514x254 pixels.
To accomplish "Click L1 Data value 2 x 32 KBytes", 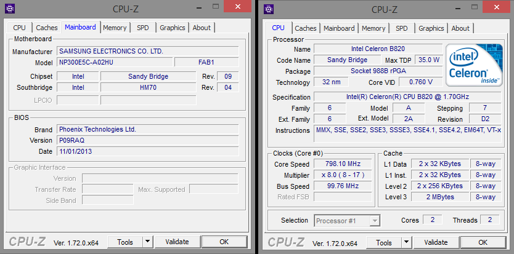I will point(439,164).
